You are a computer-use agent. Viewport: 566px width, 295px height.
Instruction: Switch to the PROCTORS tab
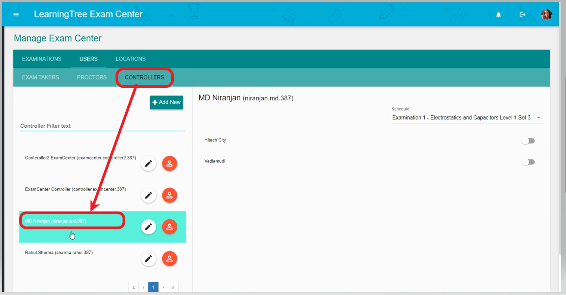click(91, 77)
